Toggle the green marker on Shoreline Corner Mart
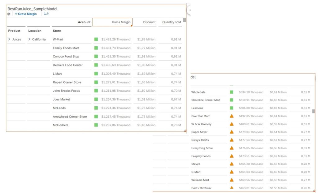Image resolution: width=318 pixels, height=193 pixels. point(231,100)
